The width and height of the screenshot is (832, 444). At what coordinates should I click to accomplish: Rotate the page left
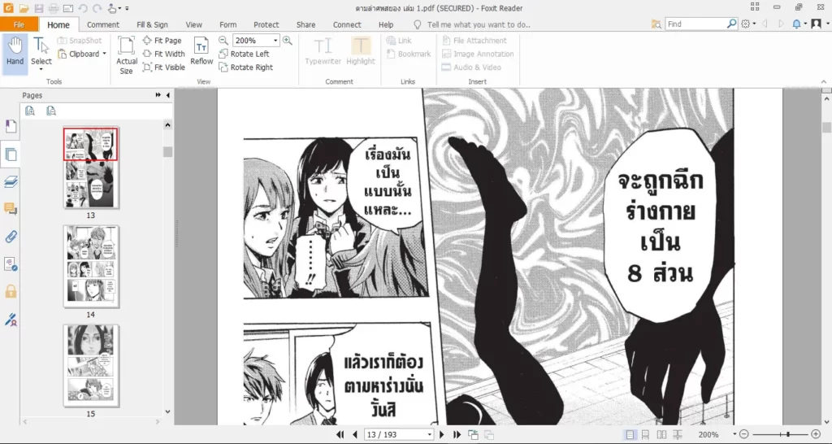[x=244, y=54]
